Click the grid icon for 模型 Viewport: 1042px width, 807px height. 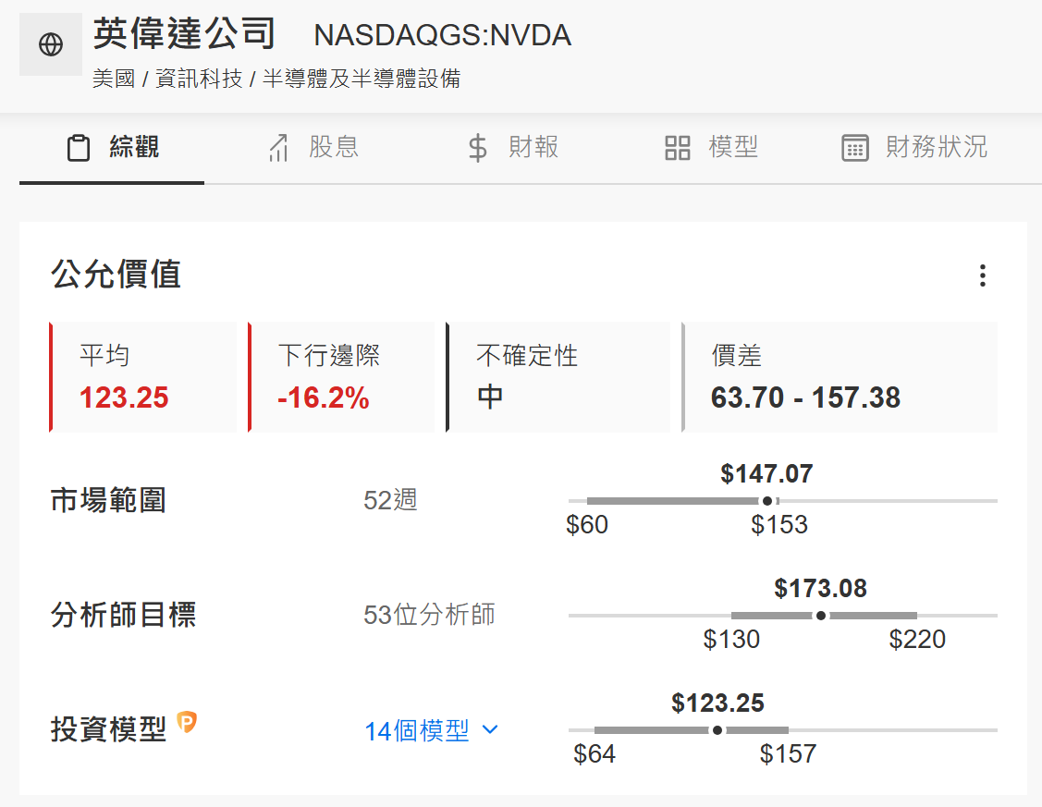click(x=678, y=148)
